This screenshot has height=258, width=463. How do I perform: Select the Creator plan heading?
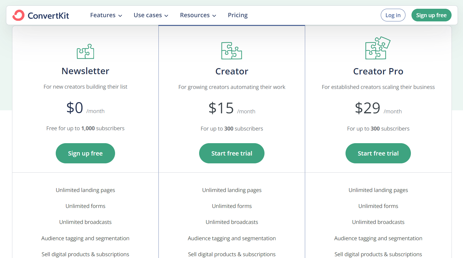pyautogui.click(x=232, y=71)
